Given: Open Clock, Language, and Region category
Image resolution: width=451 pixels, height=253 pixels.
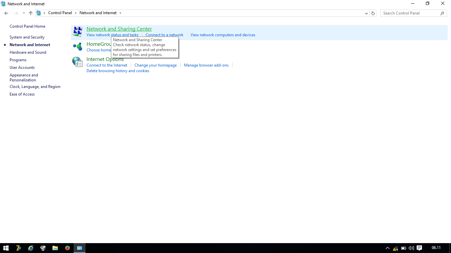Looking at the screenshot, I should (x=35, y=87).
